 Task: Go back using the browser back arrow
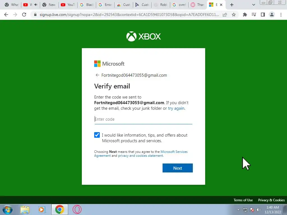(6, 15)
